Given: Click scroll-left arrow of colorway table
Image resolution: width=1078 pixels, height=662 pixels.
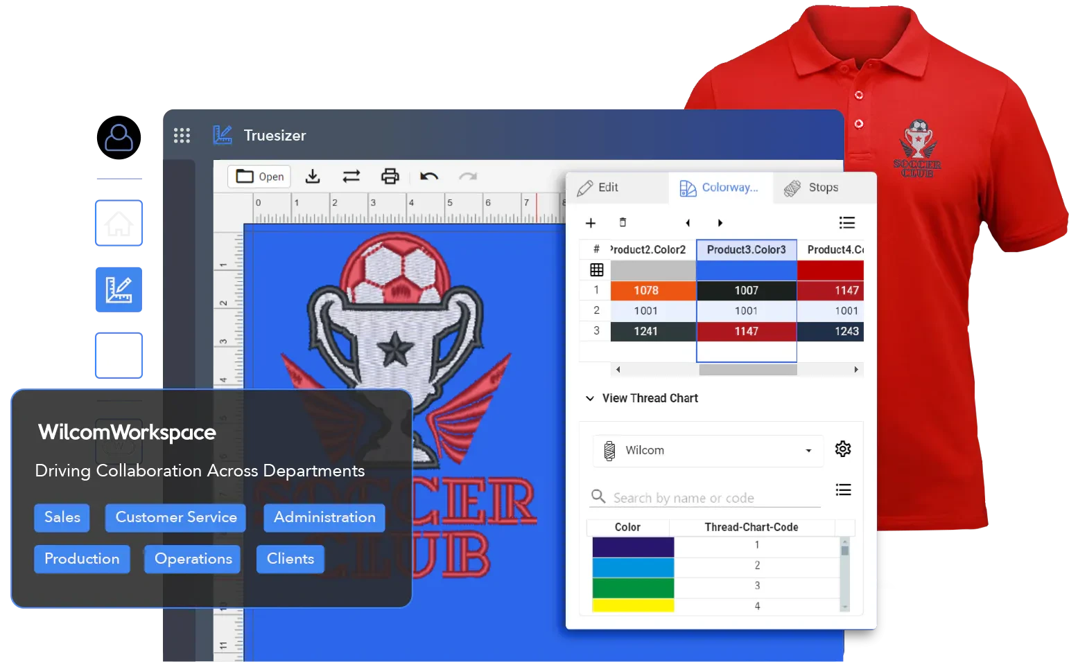Looking at the screenshot, I should point(618,370).
